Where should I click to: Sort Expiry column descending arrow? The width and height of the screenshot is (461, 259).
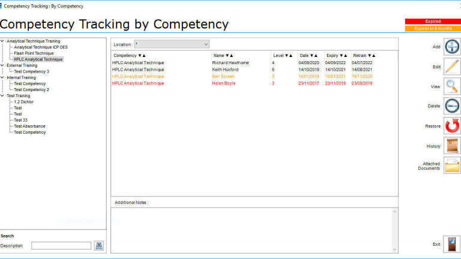[341, 56]
